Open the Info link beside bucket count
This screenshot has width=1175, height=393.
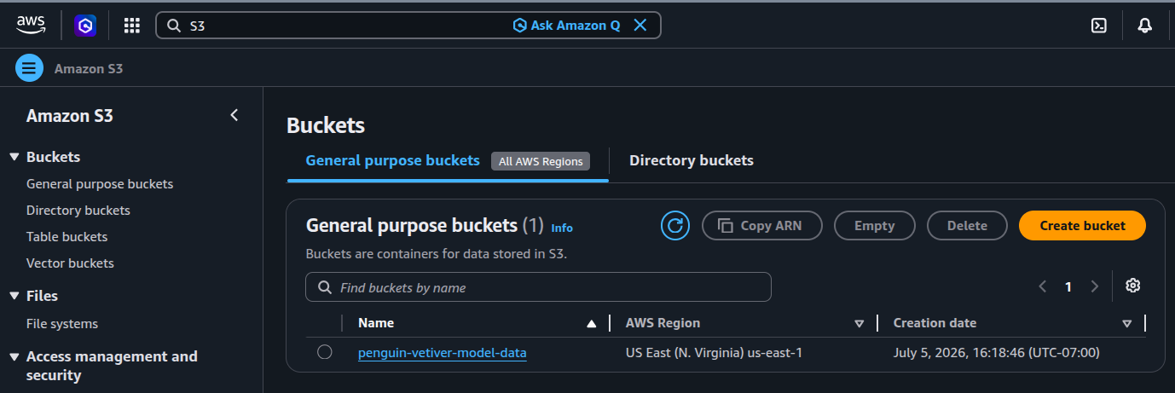[x=562, y=228]
